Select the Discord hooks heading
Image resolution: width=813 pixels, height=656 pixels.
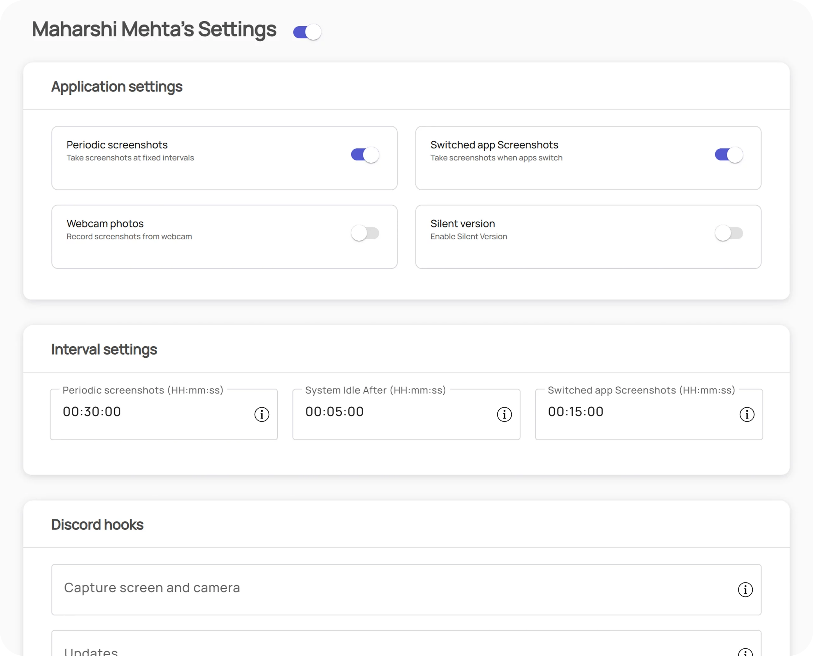click(97, 524)
